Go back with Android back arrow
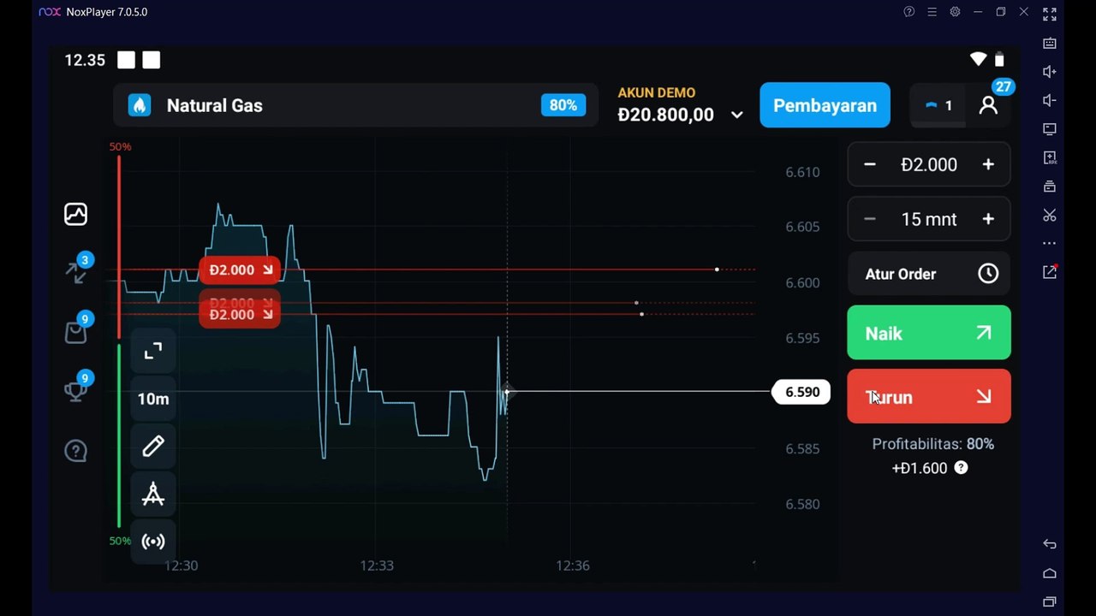This screenshot has width=1096, height=616. coord(1050,544)
